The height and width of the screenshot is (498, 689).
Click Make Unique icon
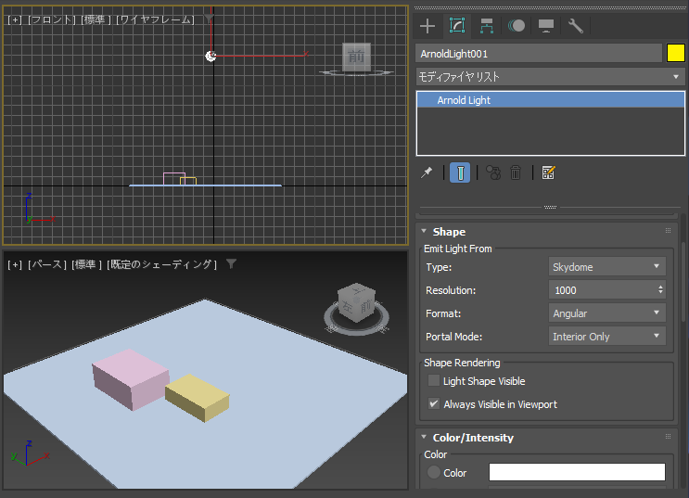pyautogui.click(x=493, y=172)
